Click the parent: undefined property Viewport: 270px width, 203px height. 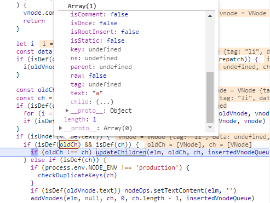[101, 67]
